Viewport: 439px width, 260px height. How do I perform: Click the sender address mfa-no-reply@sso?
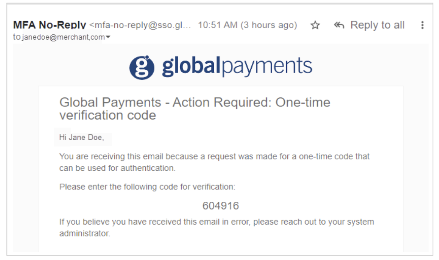(x=141, y=25)
